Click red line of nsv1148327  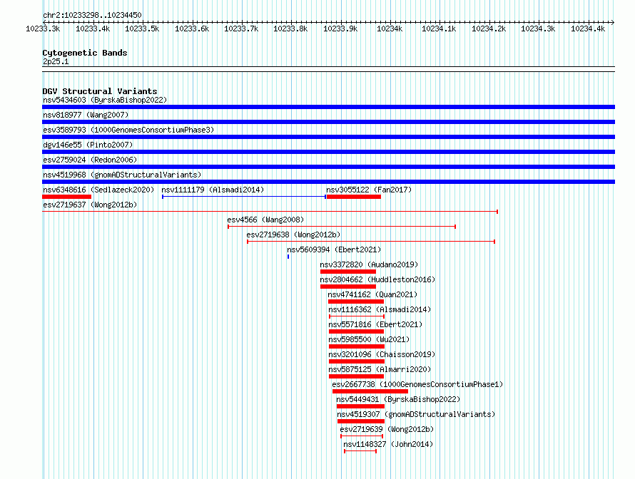[360, 451]
